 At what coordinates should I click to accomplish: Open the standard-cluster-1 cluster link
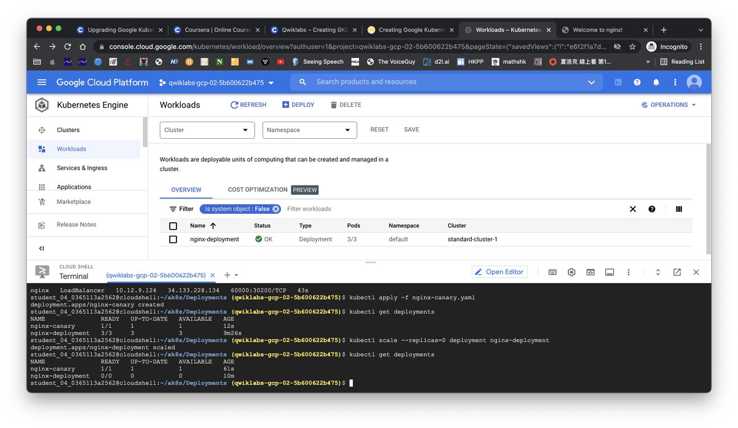[472, 239]
